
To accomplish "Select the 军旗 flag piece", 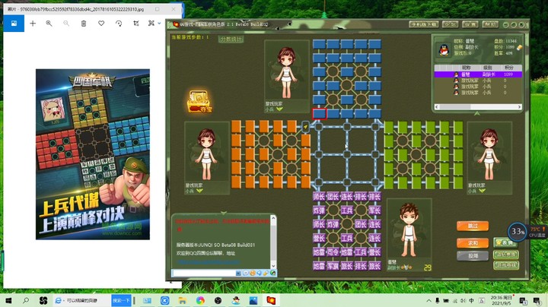I will pyautogui.click(x=333, y=266).
